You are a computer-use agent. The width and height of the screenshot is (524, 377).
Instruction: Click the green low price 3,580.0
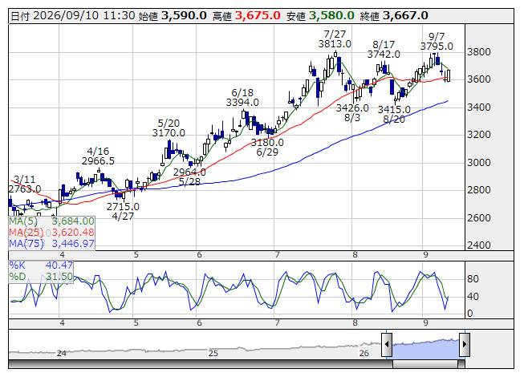[331, 16]
